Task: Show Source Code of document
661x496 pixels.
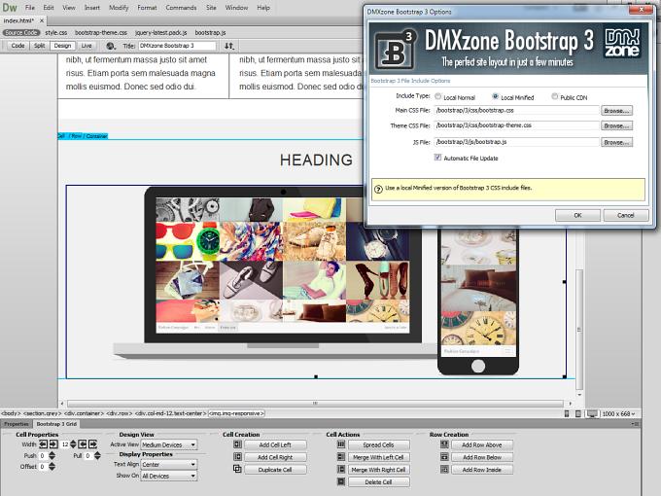Action: point(21,32)
